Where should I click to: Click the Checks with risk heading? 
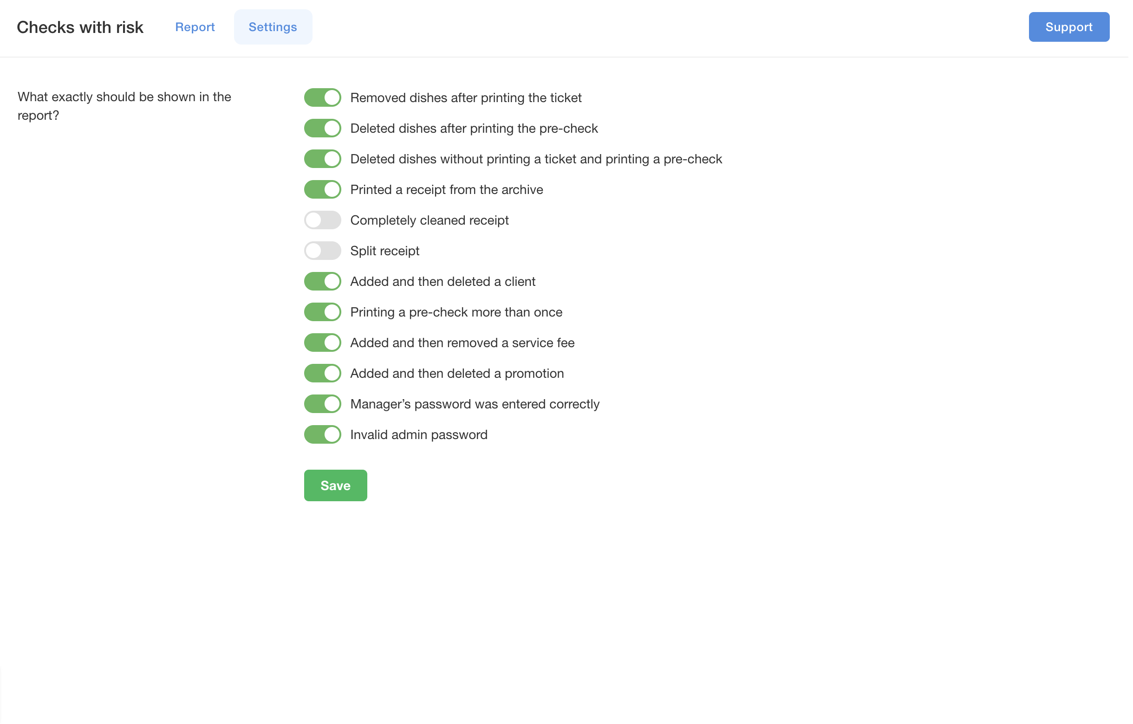tap(80, 27)
